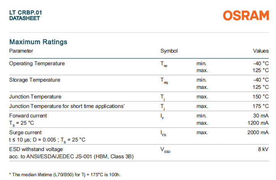The image size is (276, 180).
Task: Click the Operating Temperature row label
Action: coord(37,63)
